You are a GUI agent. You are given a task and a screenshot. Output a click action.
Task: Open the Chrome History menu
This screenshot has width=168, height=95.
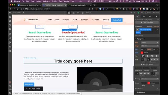[x=38, y=1]
